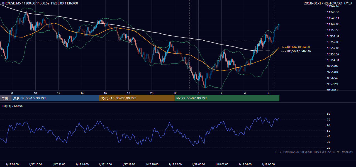This screenshot has height=167, width=356.
Task: Click the RSI scale value 50
Action: (328, 131)
